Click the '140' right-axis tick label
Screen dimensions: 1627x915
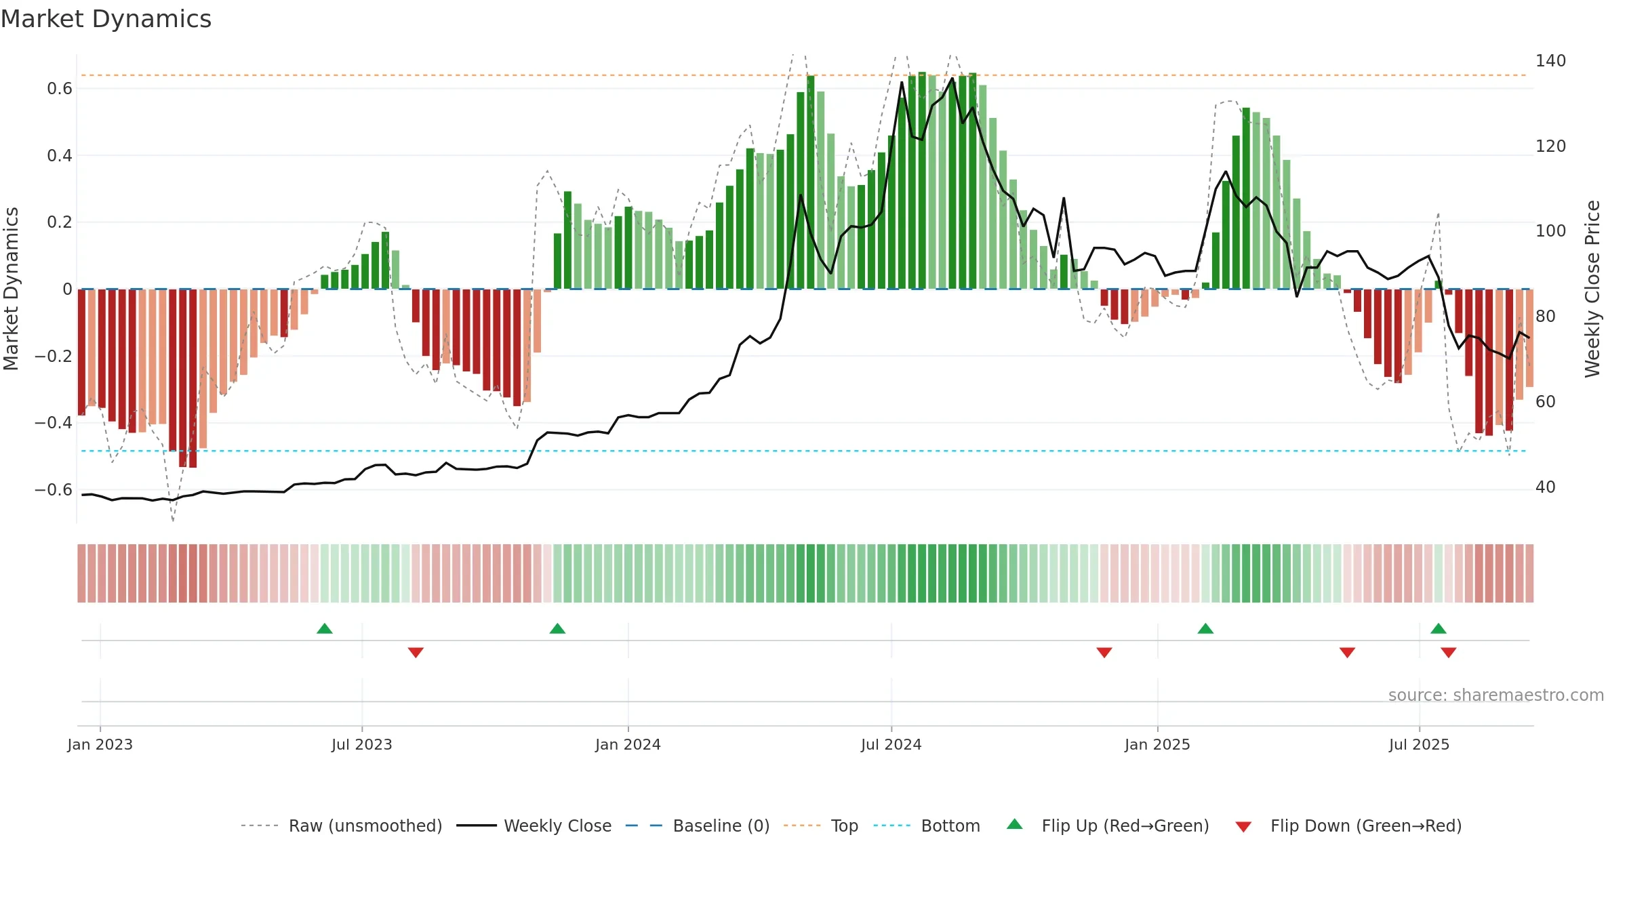[1551, 61]
